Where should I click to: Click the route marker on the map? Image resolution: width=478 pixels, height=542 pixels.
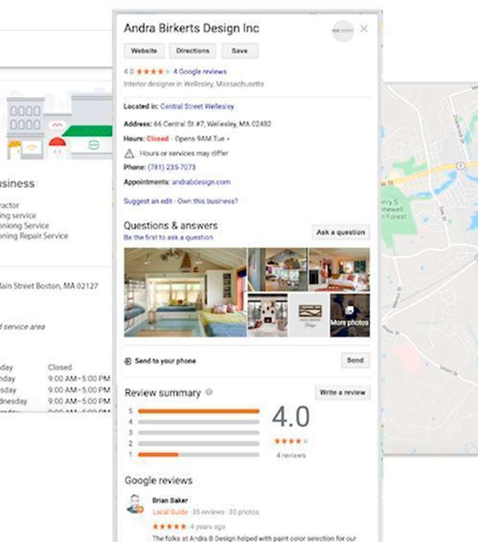pos(460,166)
